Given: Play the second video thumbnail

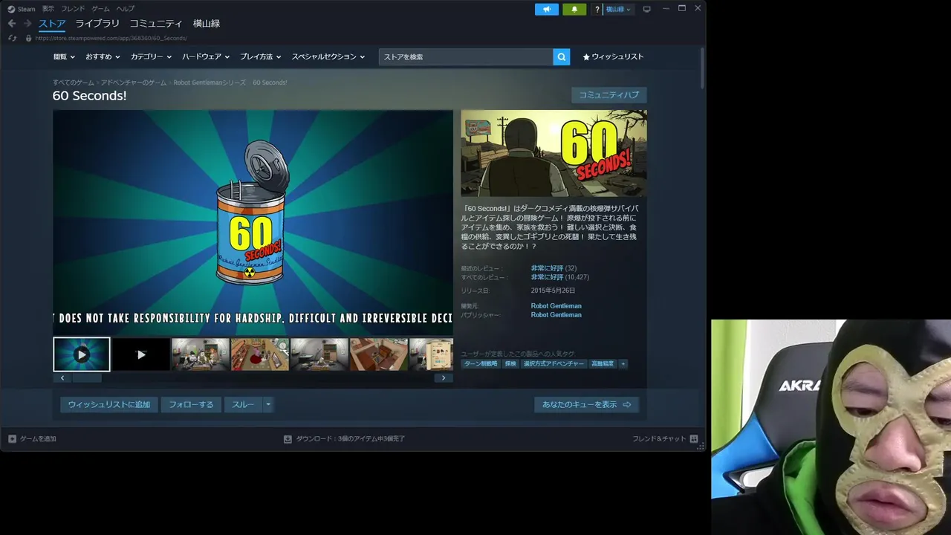Looking at the screenshot, I should point(141,354).
